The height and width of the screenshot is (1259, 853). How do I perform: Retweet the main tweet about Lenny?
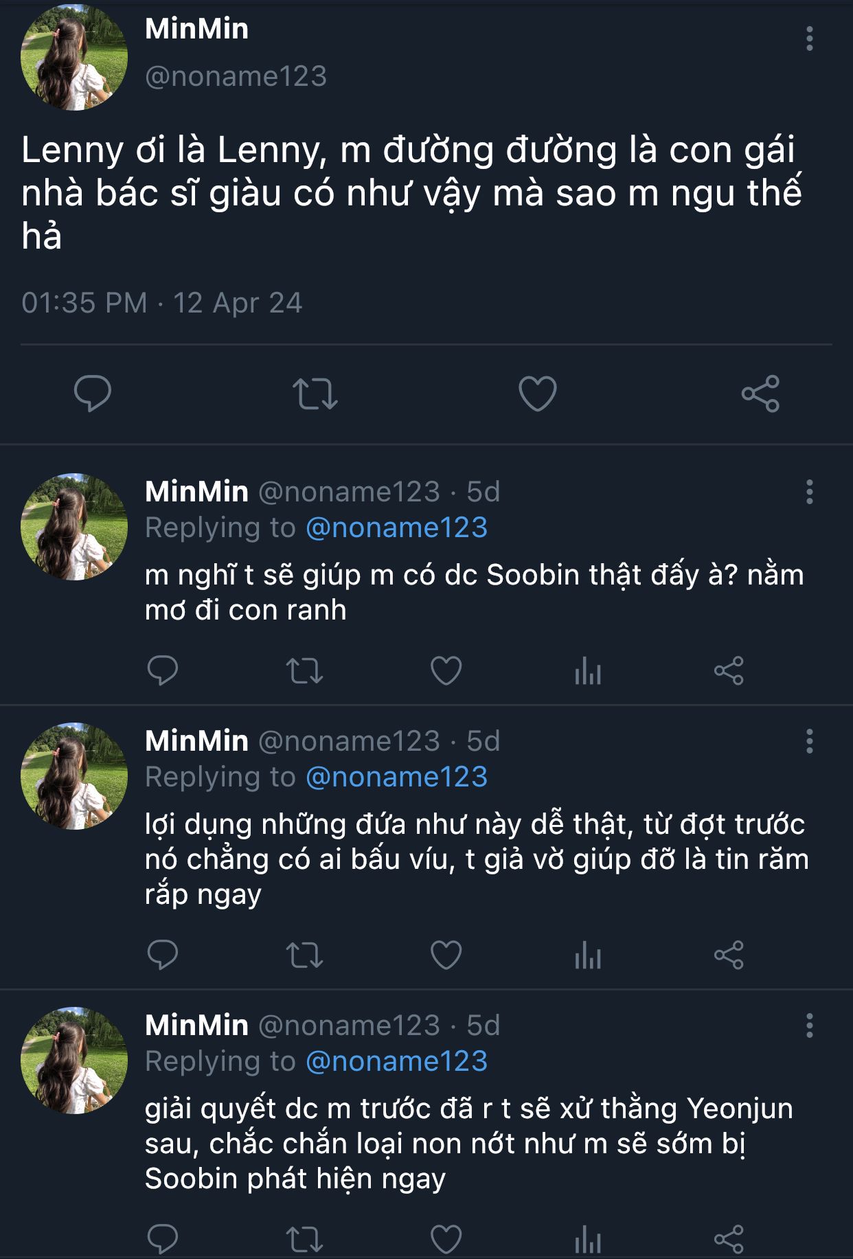315,394
